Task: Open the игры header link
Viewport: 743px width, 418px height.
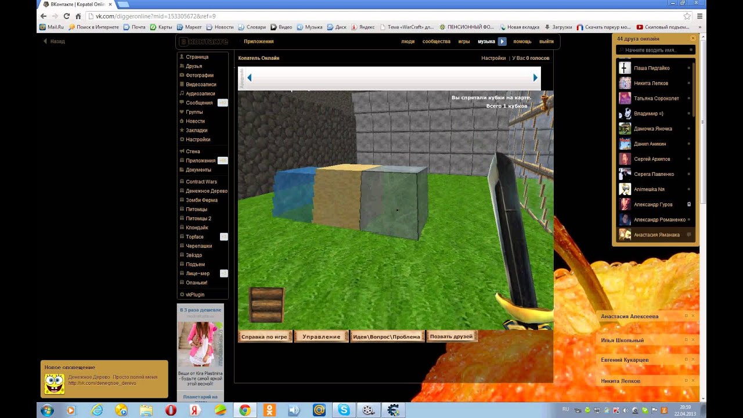Action: (x=464, y=41)
